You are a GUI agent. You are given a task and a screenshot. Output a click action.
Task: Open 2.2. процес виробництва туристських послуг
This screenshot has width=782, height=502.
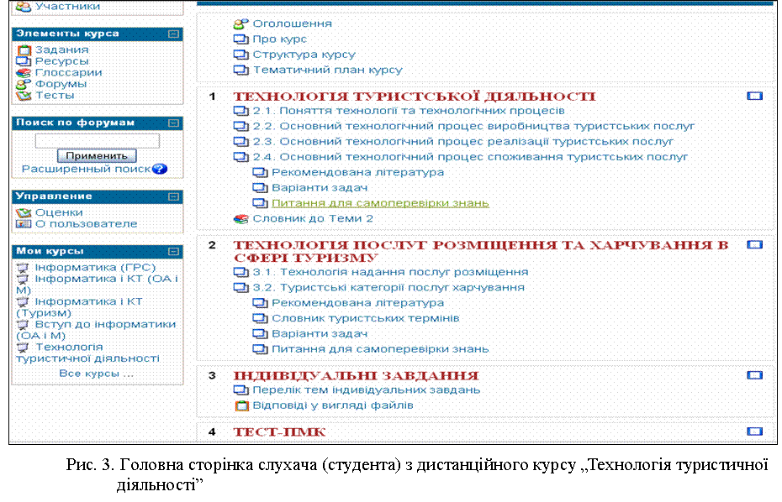pyautogui.click(x=473, y=126)
